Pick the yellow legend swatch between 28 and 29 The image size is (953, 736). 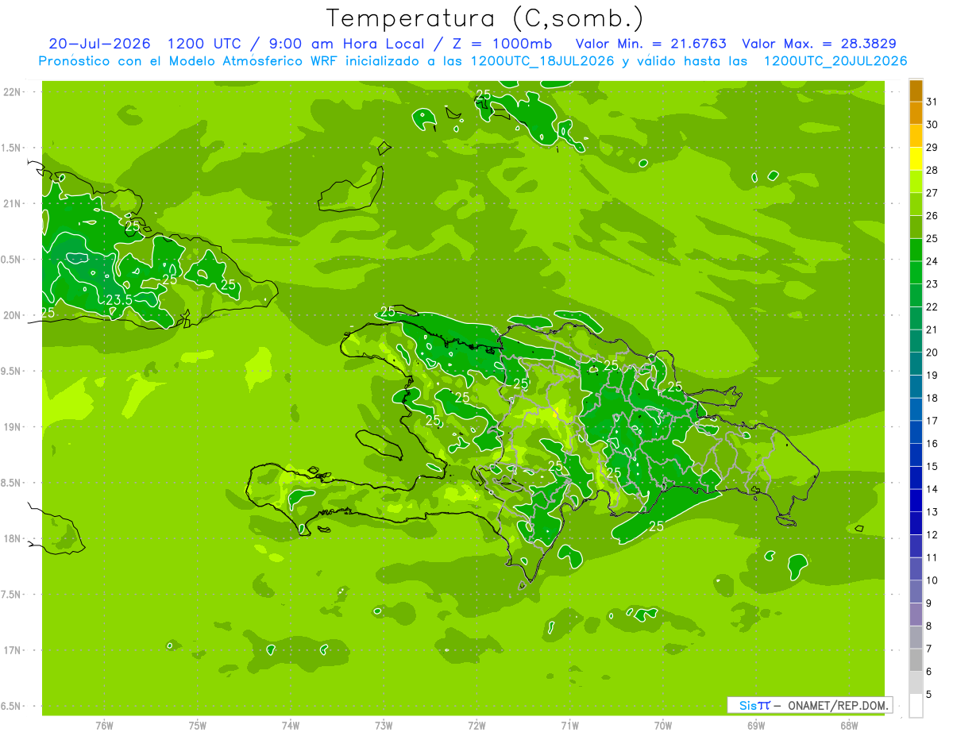pyautogui.click(x=916, y=159)
